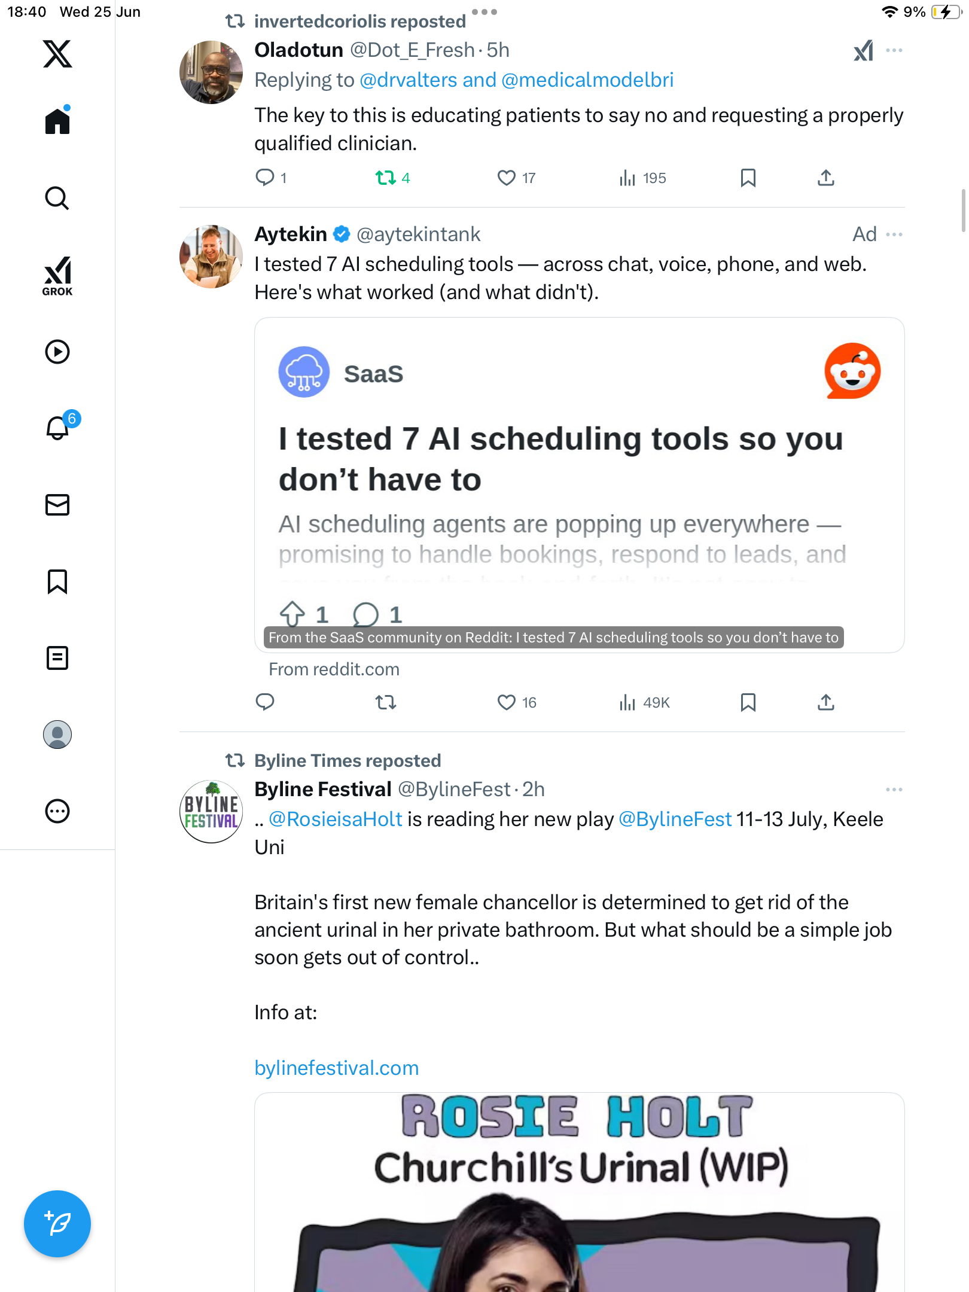Open more options on the Aytekin ad

[894, 234]
